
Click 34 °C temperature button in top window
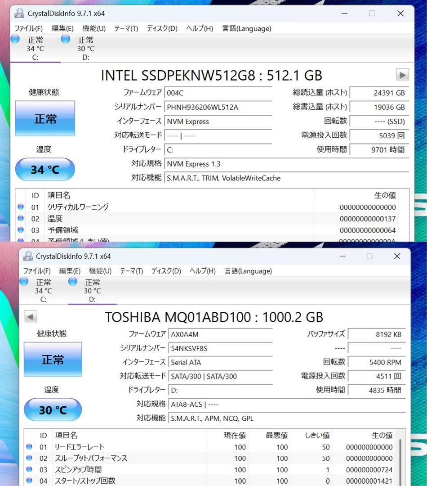(x=45, y=169)
